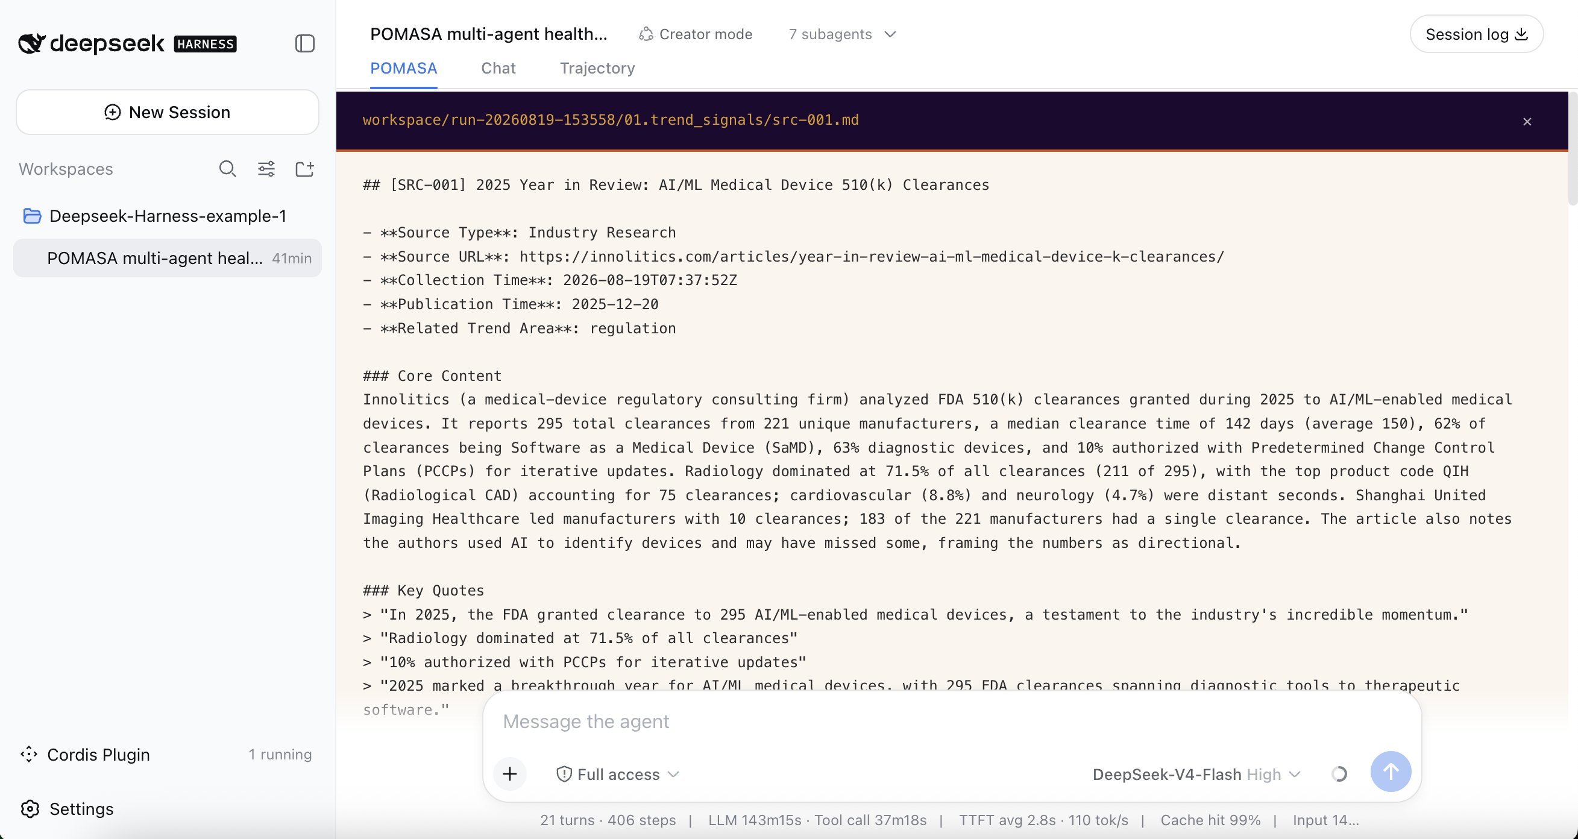Image resolution: width=1578 pixels, height=839 pixels.
Task: Click the document's vertical scrollbar
Action: (1573, 148)
